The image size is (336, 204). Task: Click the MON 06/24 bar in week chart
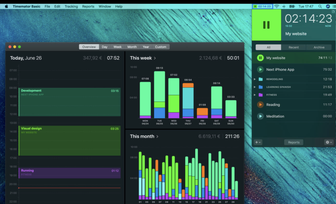click(145, 100)
